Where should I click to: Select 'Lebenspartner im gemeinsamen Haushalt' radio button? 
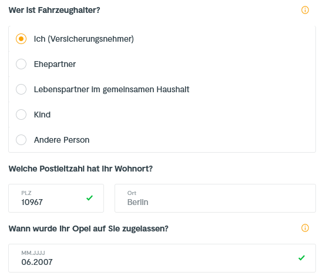click(21, 89)
